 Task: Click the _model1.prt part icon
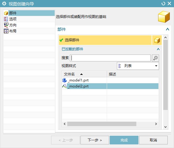[65, 80]
